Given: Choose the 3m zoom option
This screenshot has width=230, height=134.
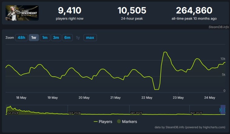Looking at the screenshot, I should coord(56,38).
